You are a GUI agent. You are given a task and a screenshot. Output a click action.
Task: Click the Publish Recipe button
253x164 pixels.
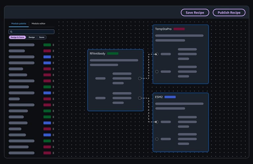click(229, 13)
